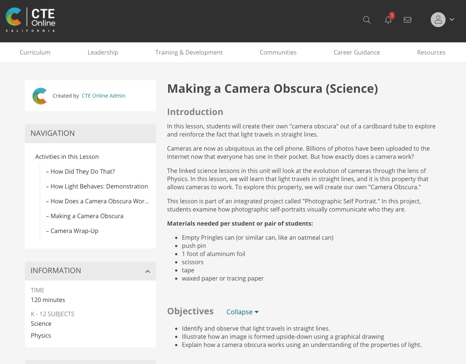Click the NAVIGATION panel header
Viewport: 466px width, 364px height.
point(52,133)
